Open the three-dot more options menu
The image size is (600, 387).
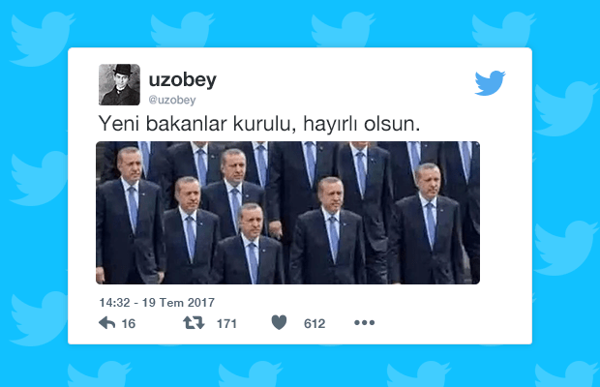364,323
